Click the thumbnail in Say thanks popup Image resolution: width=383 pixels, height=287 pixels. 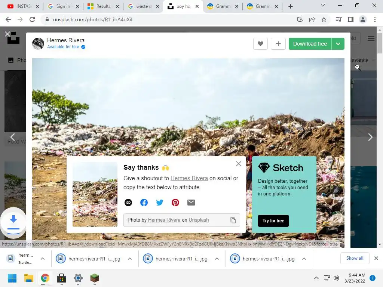pyautogui.click(x=95, y=194)
